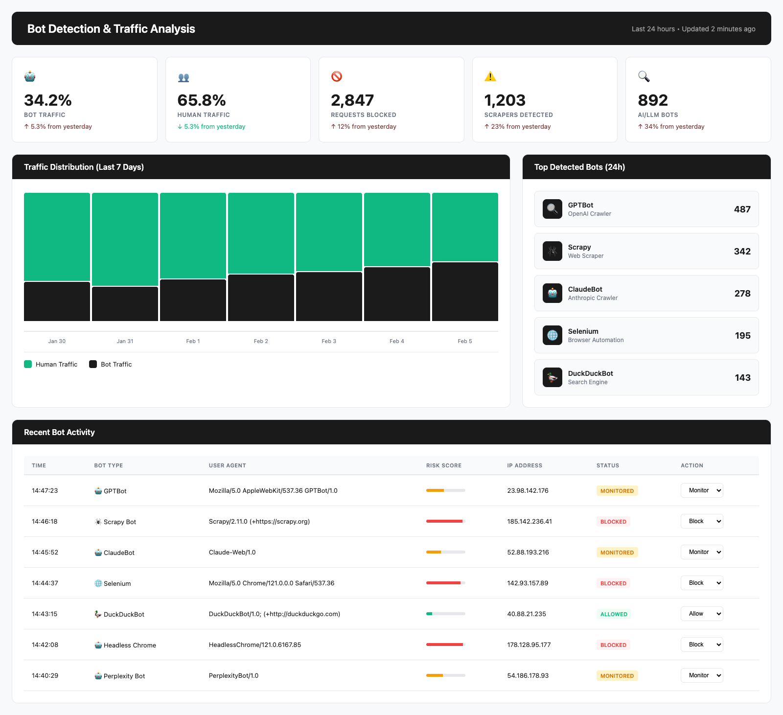Select the duck icon next to DuckDuckBot
783x715 pixels.
pyautogui.click(x=552, y=377)
